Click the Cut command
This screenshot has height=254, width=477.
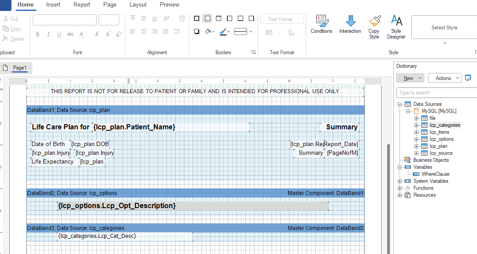tap(11, 19)
